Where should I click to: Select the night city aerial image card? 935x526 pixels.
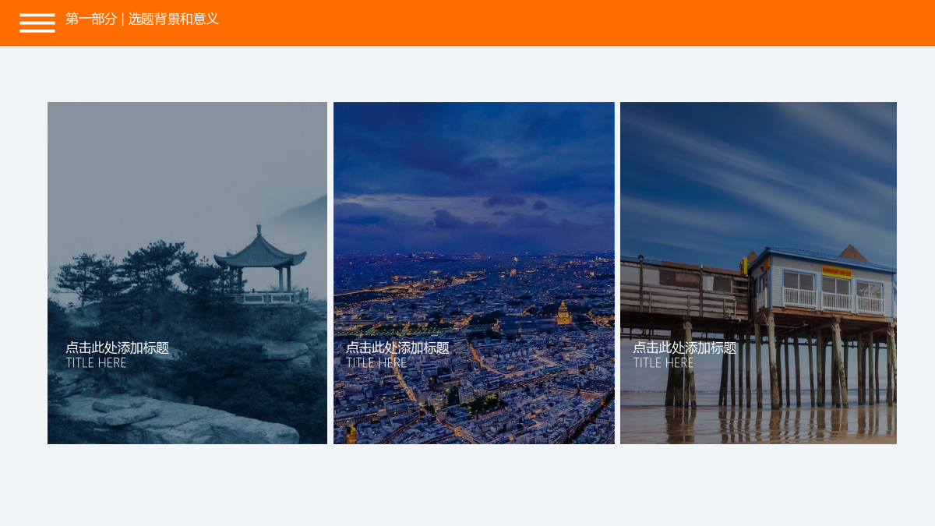tap(474, 273)
